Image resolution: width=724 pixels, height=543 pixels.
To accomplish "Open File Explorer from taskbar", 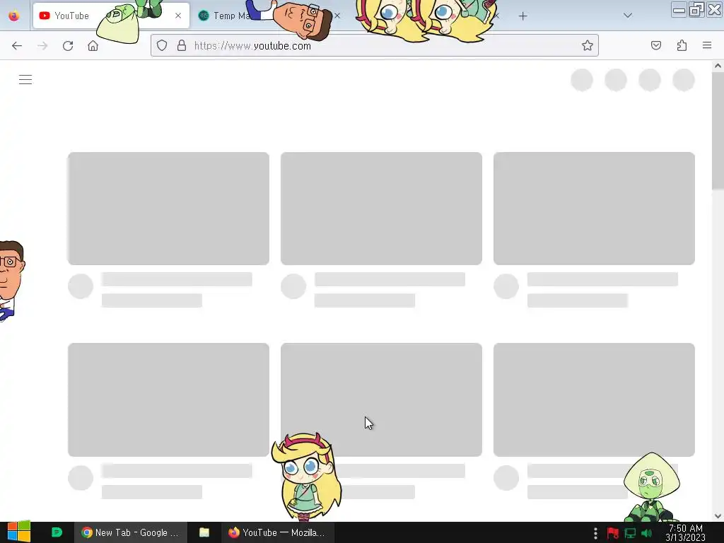I will click(x=204, y=532).
